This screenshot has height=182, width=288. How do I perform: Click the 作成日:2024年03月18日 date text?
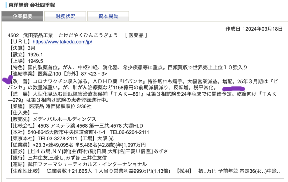(254, 29)
